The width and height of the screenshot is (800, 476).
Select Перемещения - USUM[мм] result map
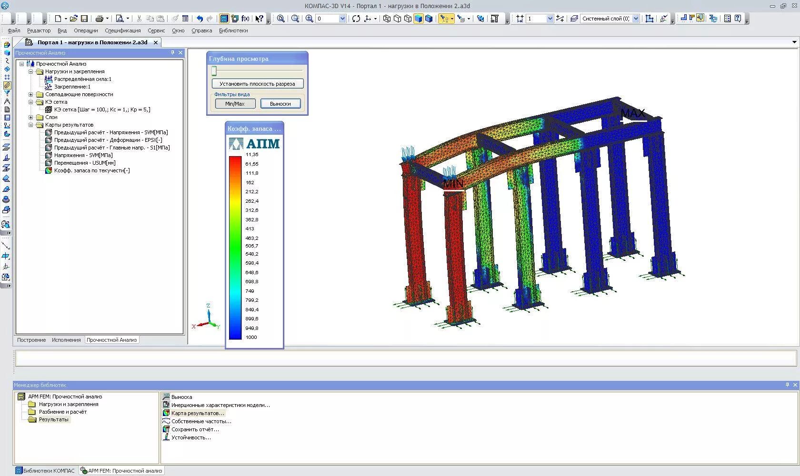coord(85,163)
